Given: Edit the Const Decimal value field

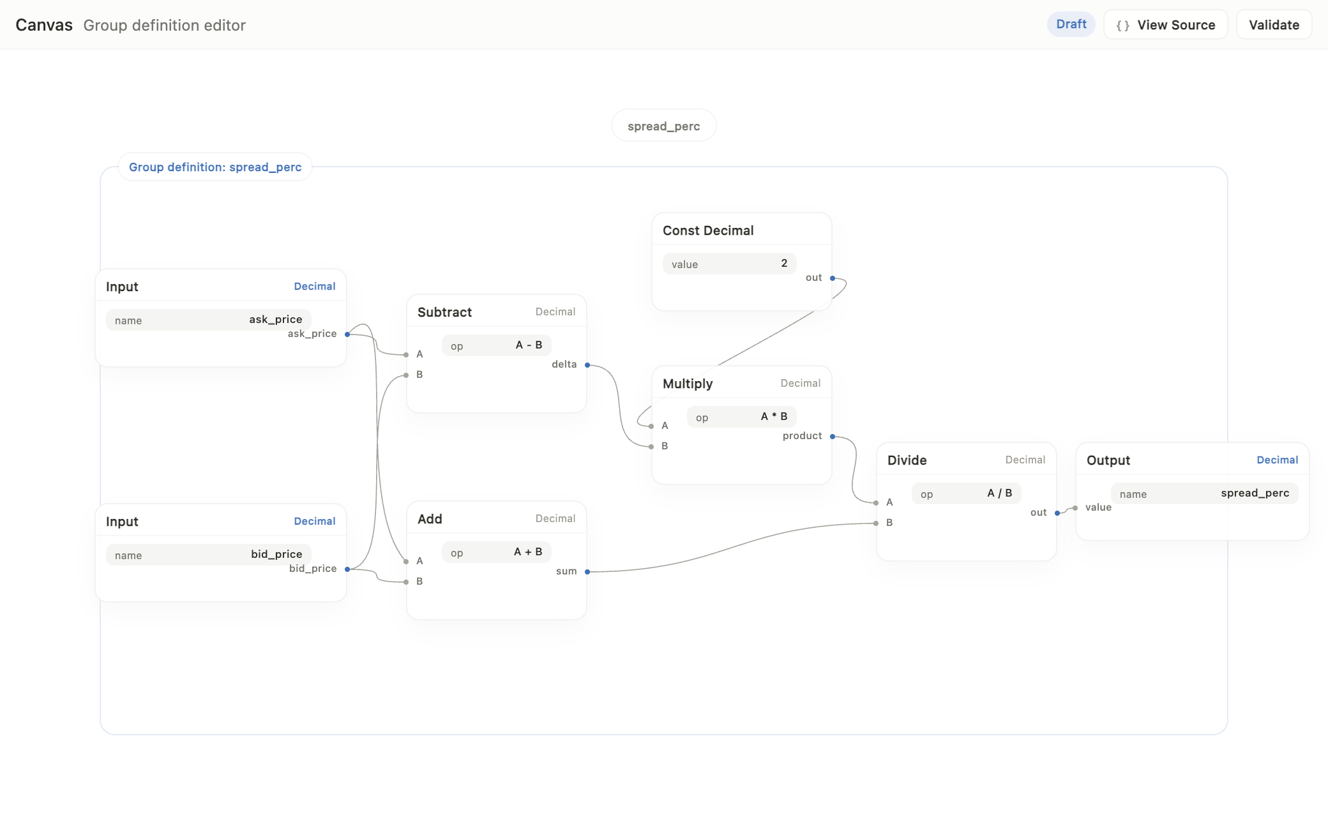Looking at the screenshot, I should tap(729, 264).
